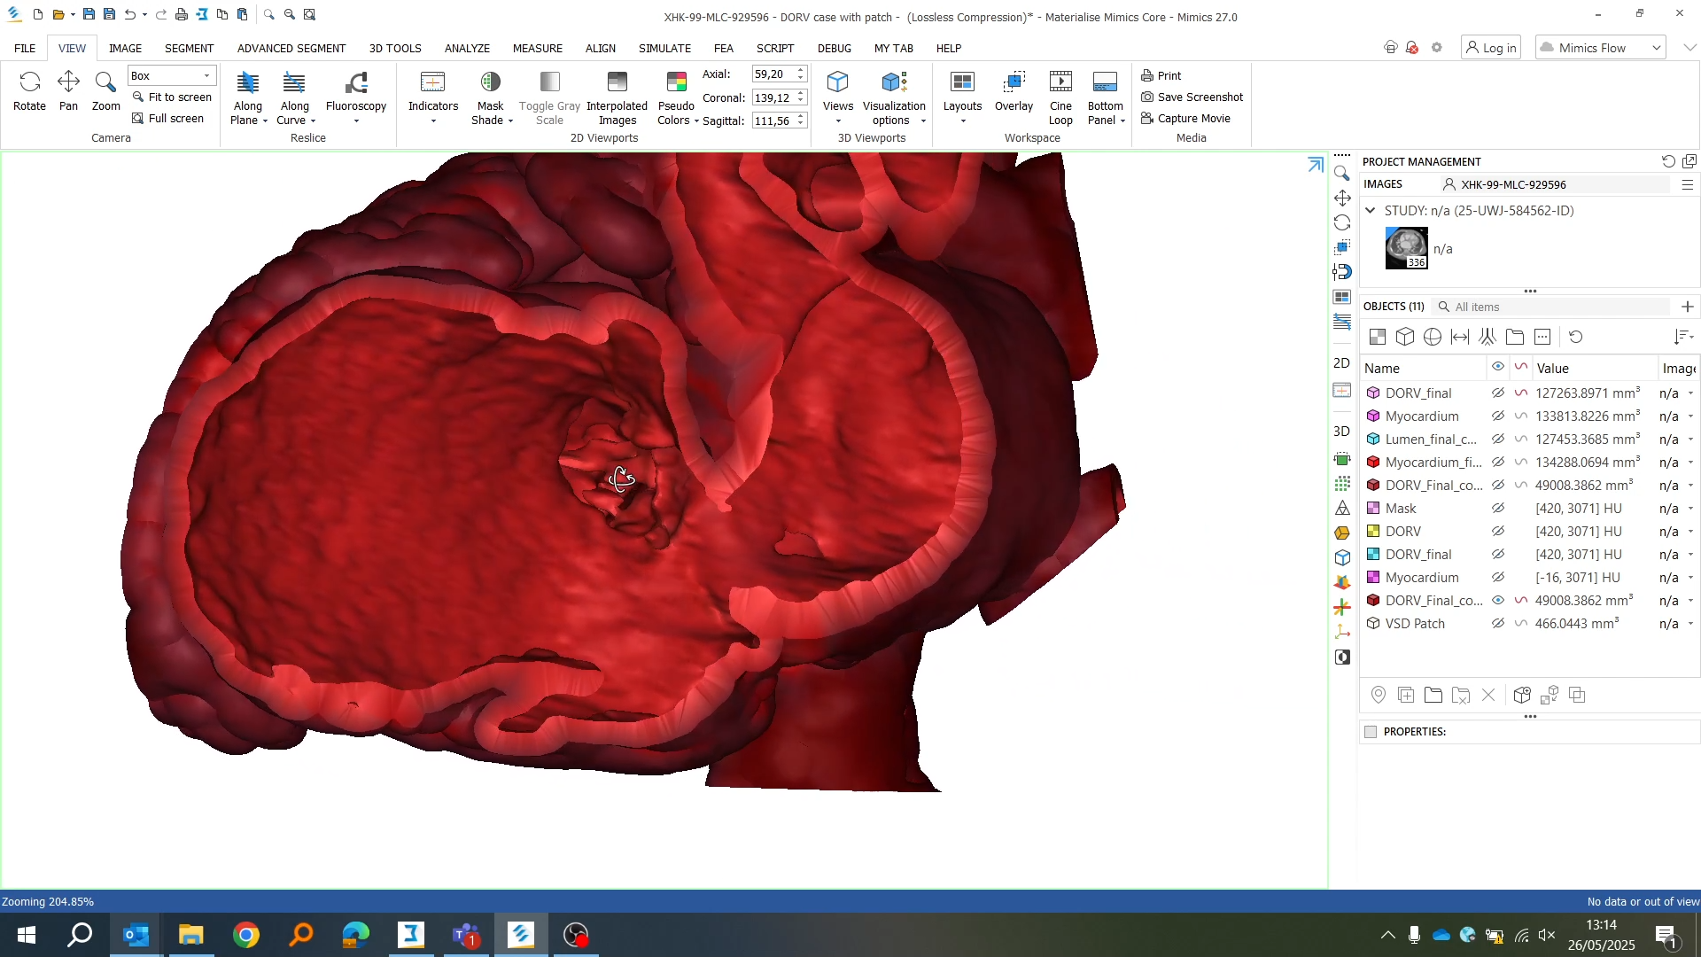Switch to the MEASURE tab
The height and width of the screenshot is (957, 1701).
coord(537,49)
